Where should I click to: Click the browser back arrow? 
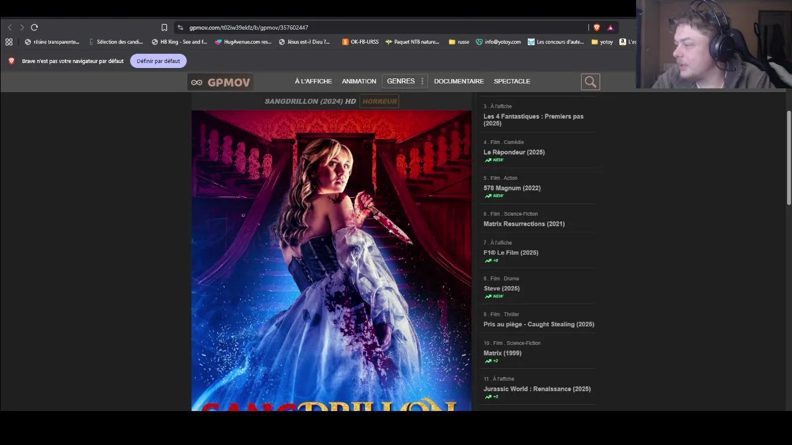click(9, 27)
